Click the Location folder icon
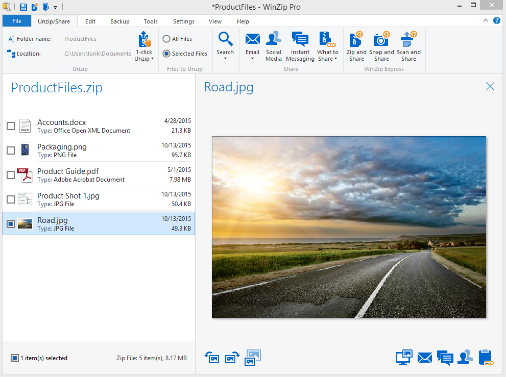The width and height of the screenshot is (506, 377). pyautogui.click(x=11, y=54)
